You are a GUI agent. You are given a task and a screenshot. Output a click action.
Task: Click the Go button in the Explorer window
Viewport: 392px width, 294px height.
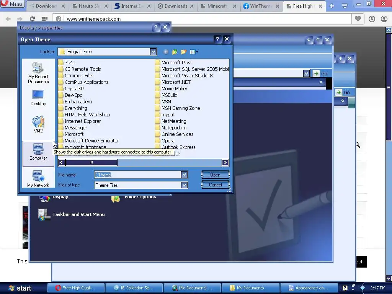[x=320, y=73]
